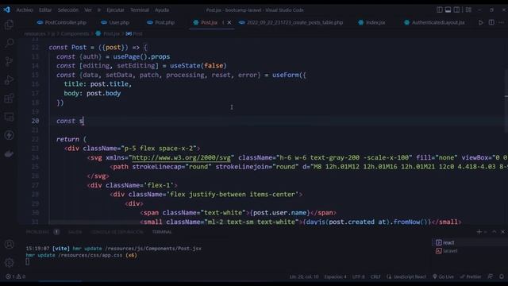This screenshot has height=286, width=508.
Task: Open the Docker whale icon
Action: click(x=9, y=153)
